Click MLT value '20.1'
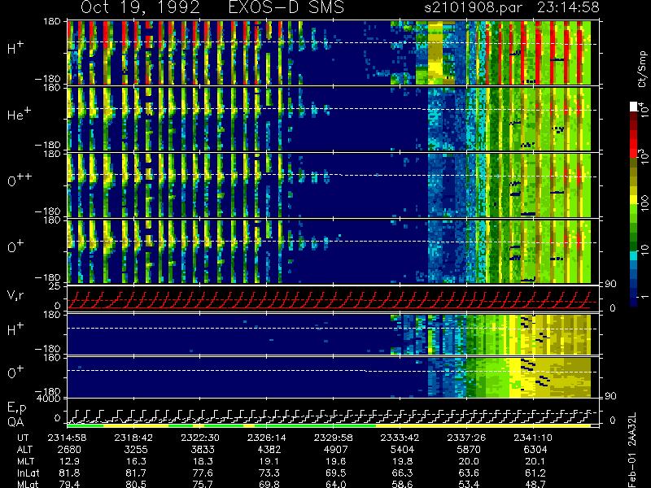The image size is (651, 488). click(535, 461)
